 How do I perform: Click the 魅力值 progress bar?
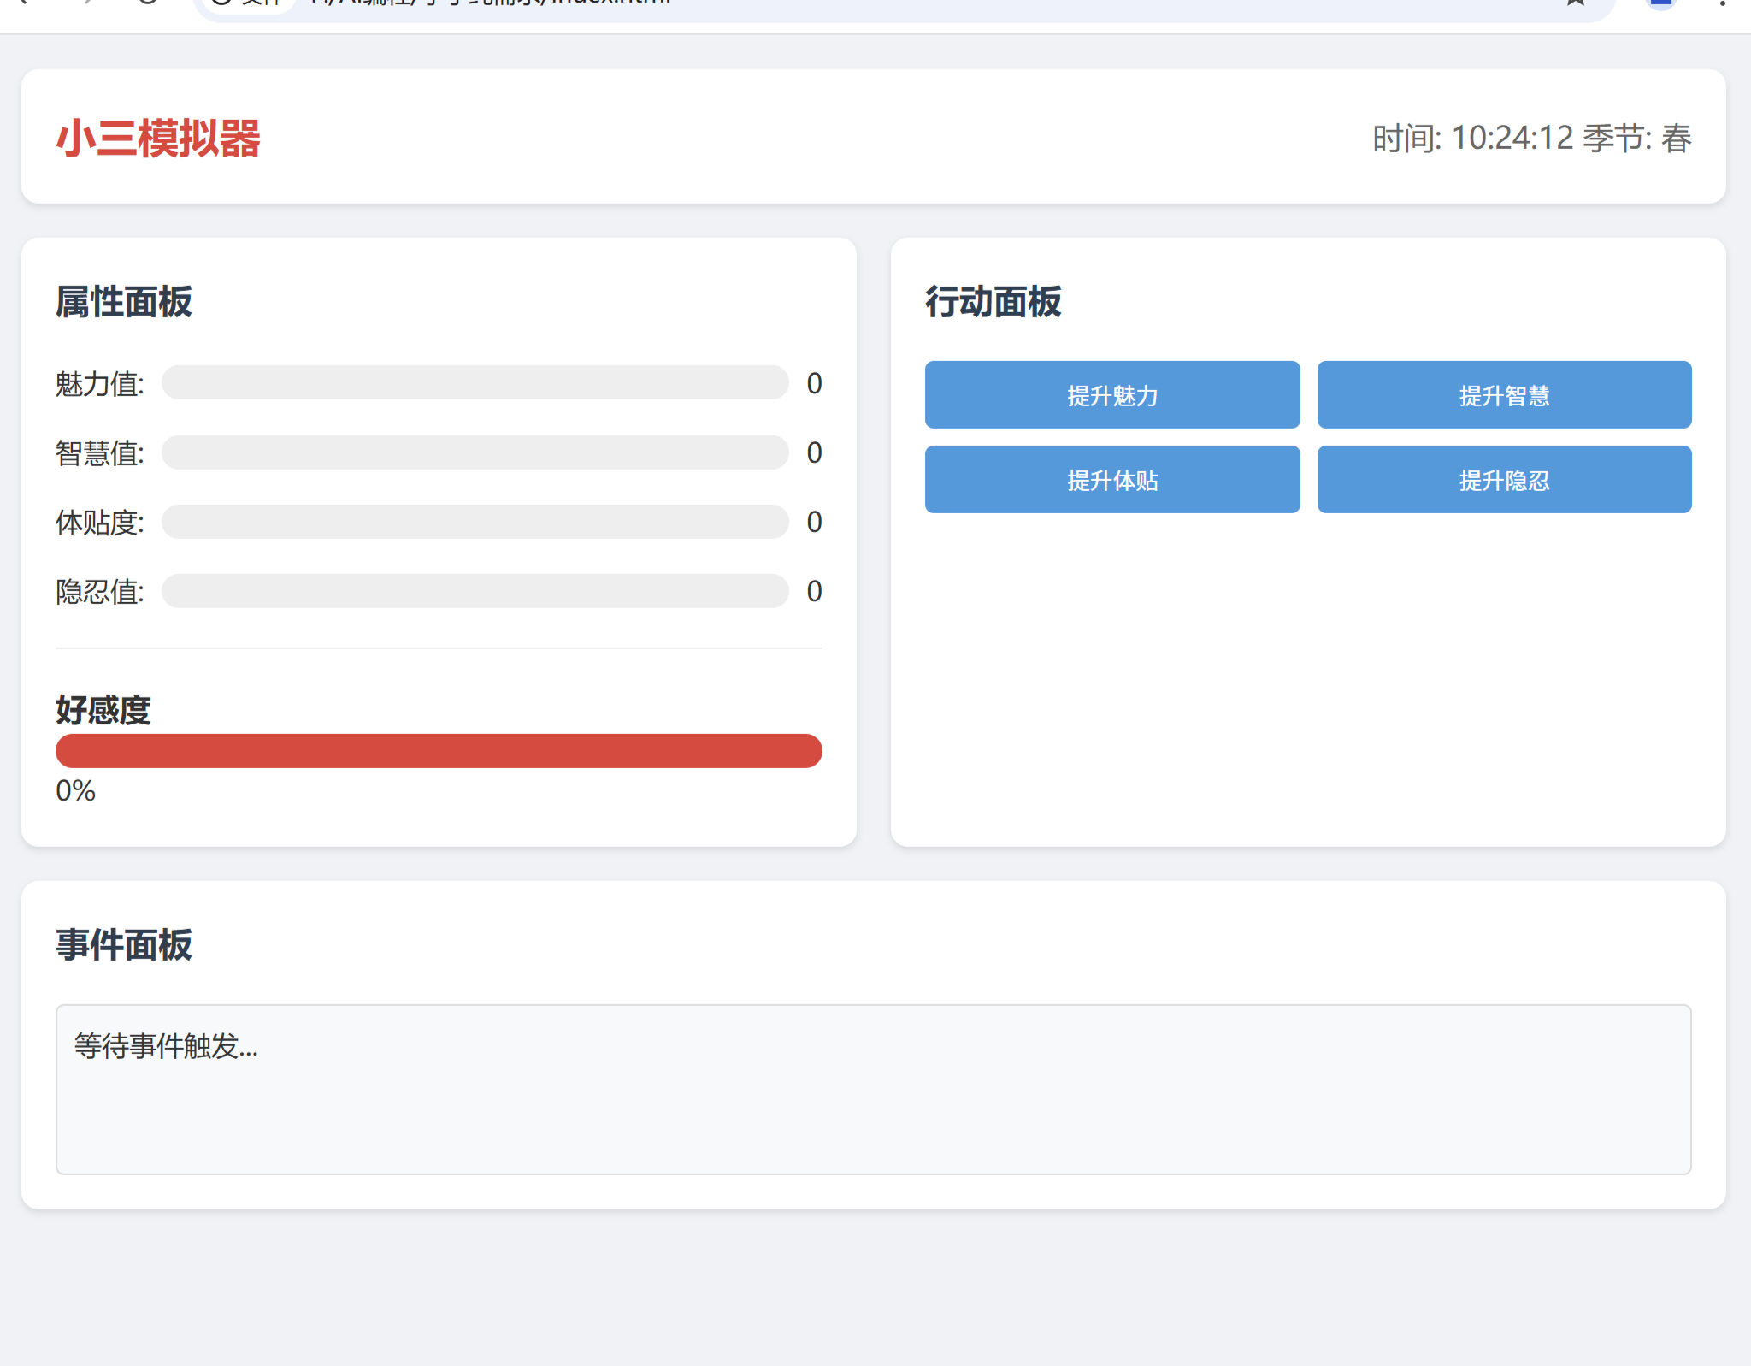point(475,382)
